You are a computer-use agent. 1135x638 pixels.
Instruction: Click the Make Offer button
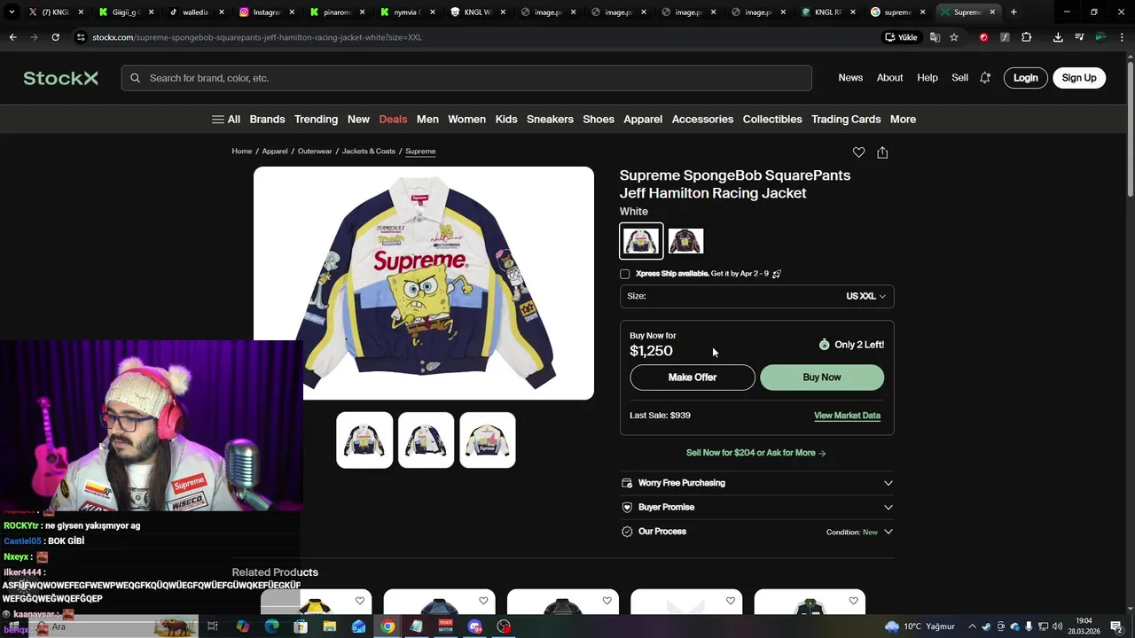tap(693, 377)
